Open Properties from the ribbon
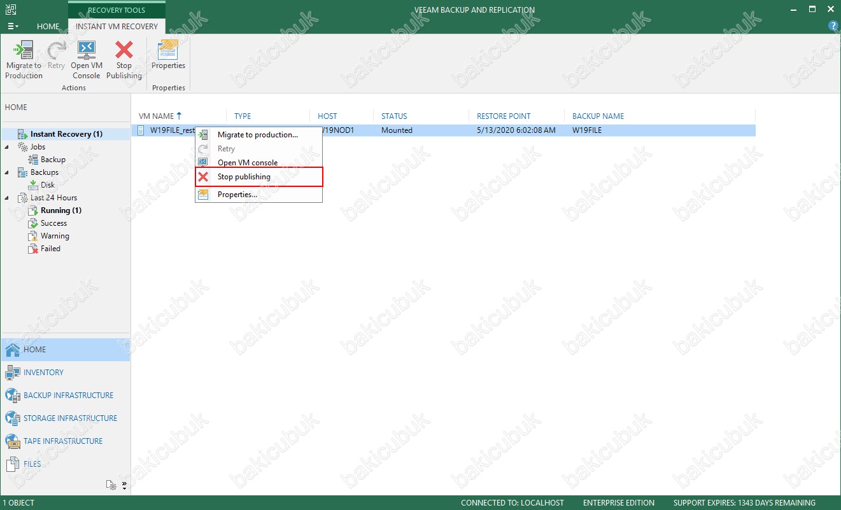This screenshot has width=841, height=510. [x=168, y=55]
